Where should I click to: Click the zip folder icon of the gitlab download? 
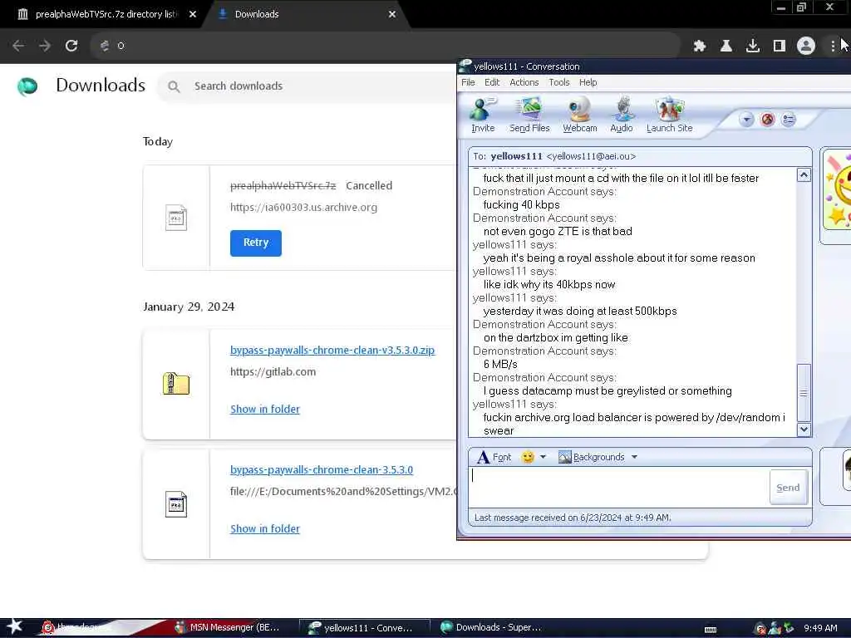pos(176,384)
